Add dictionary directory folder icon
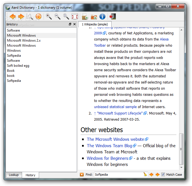 point(94,17)
